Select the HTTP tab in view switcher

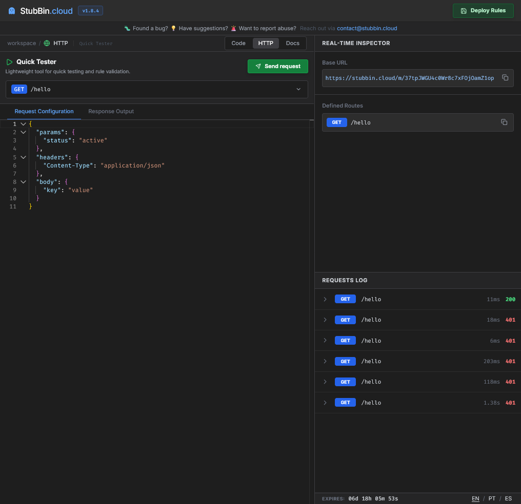[266, 43]
